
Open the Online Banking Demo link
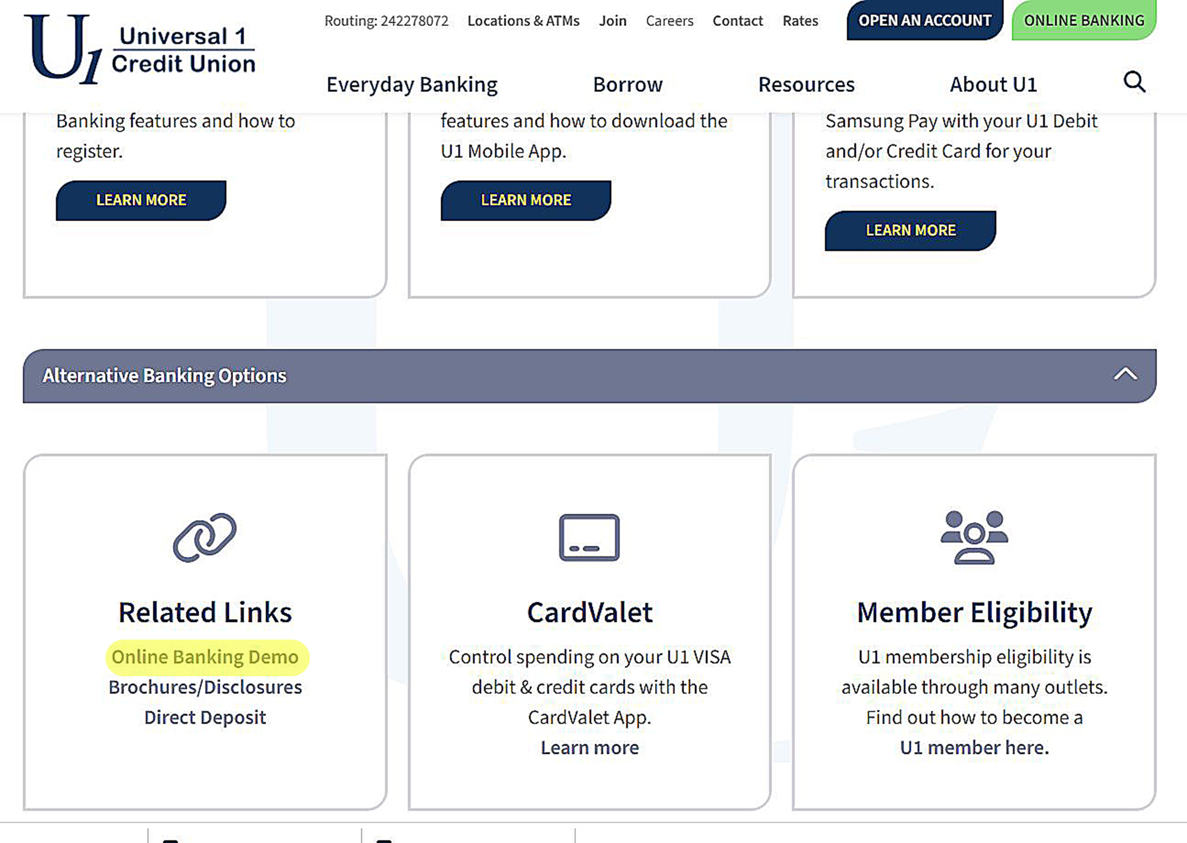(205, 657)
